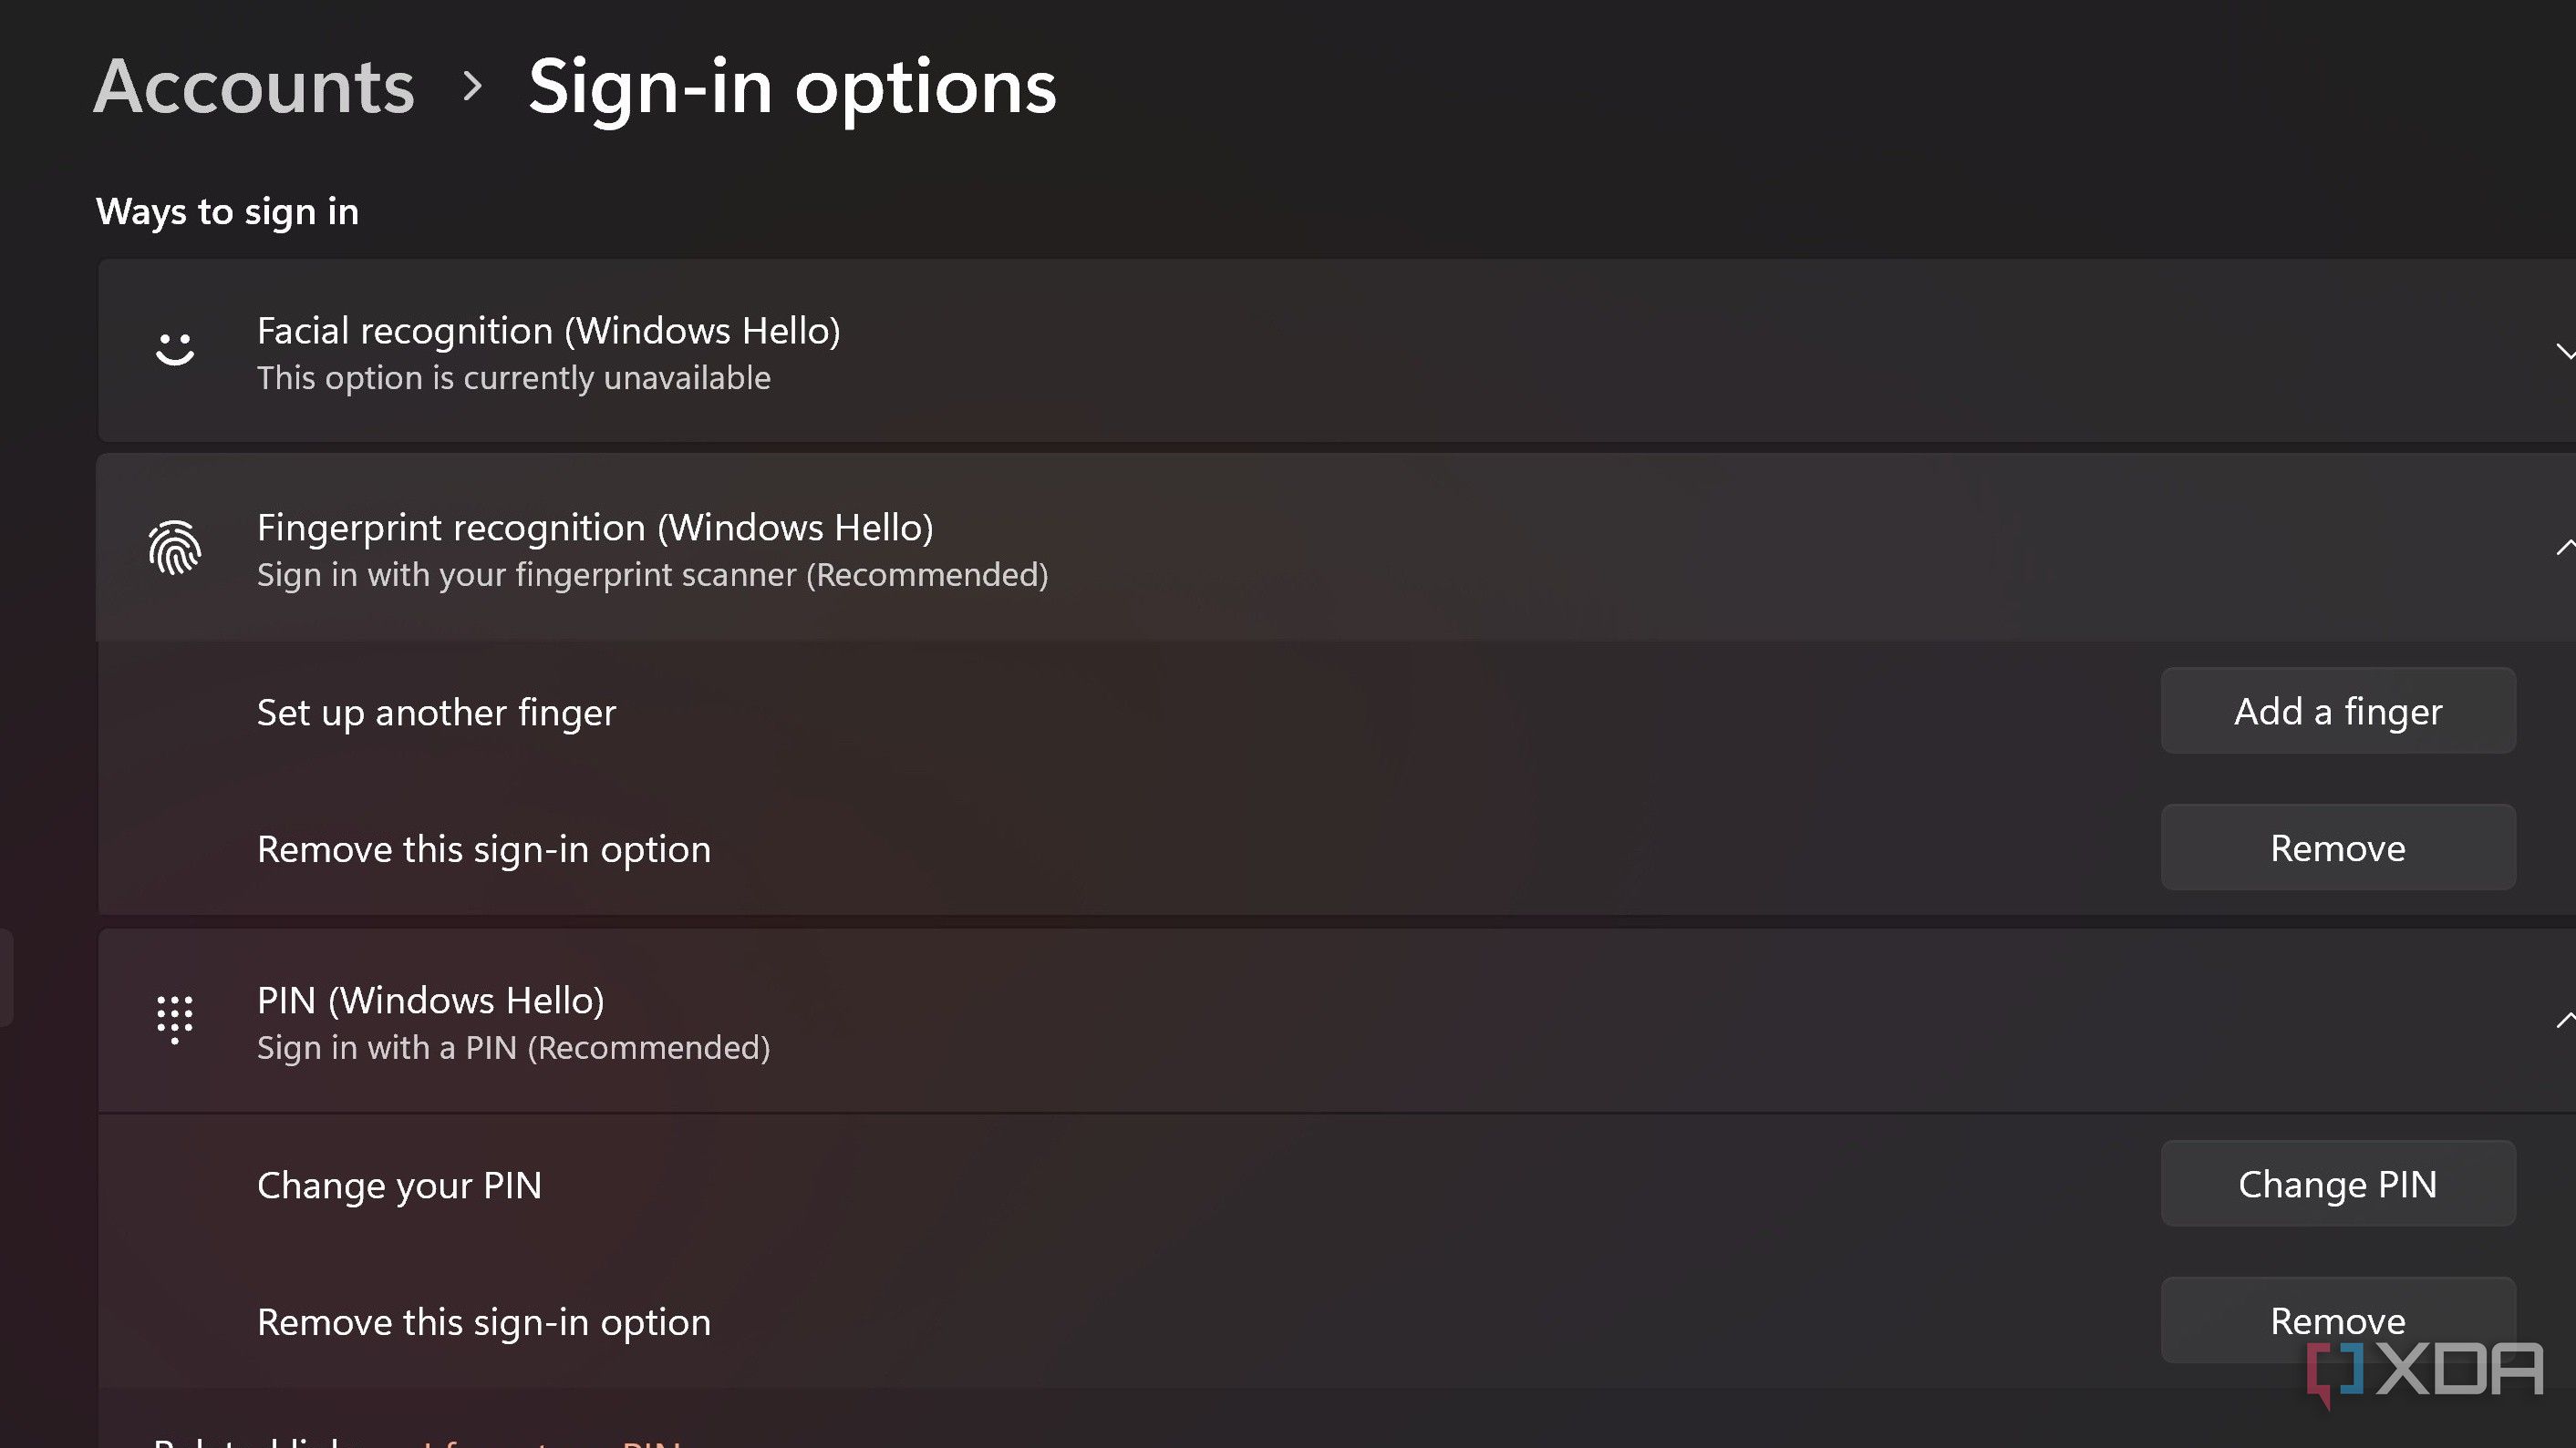Select the Fingerprint recognition (Windows Hello) header text
The width and height of the screenshot is (2576, 1448).
[x=595, y=528]
